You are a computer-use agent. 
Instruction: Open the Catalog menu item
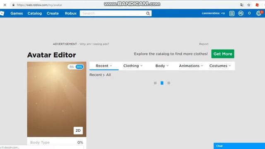click(x=35, y=13)
